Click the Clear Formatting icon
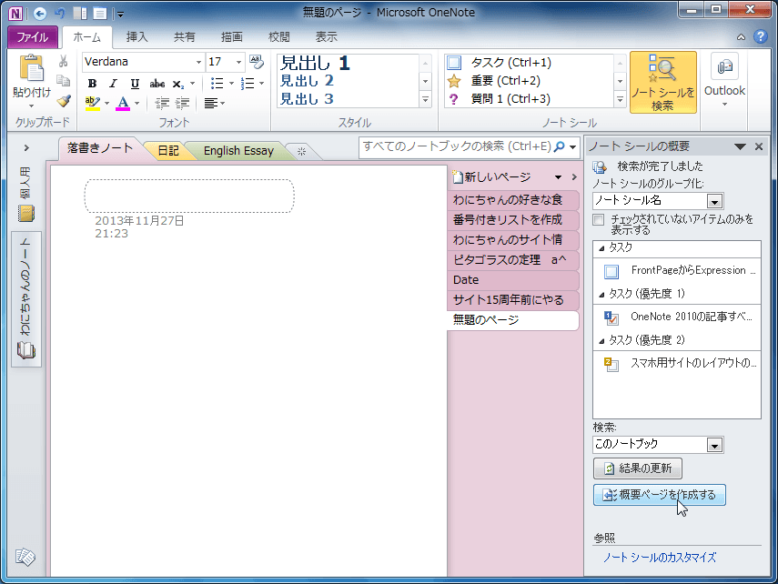This screenshot has width=778, height=584. [x=257, y=62]
